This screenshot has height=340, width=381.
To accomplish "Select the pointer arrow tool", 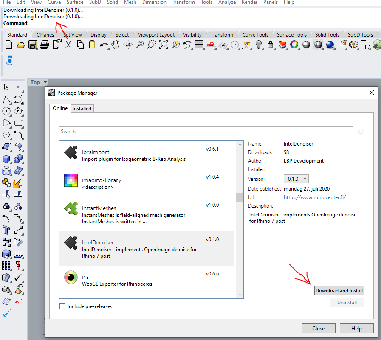I will click(6, 87).
